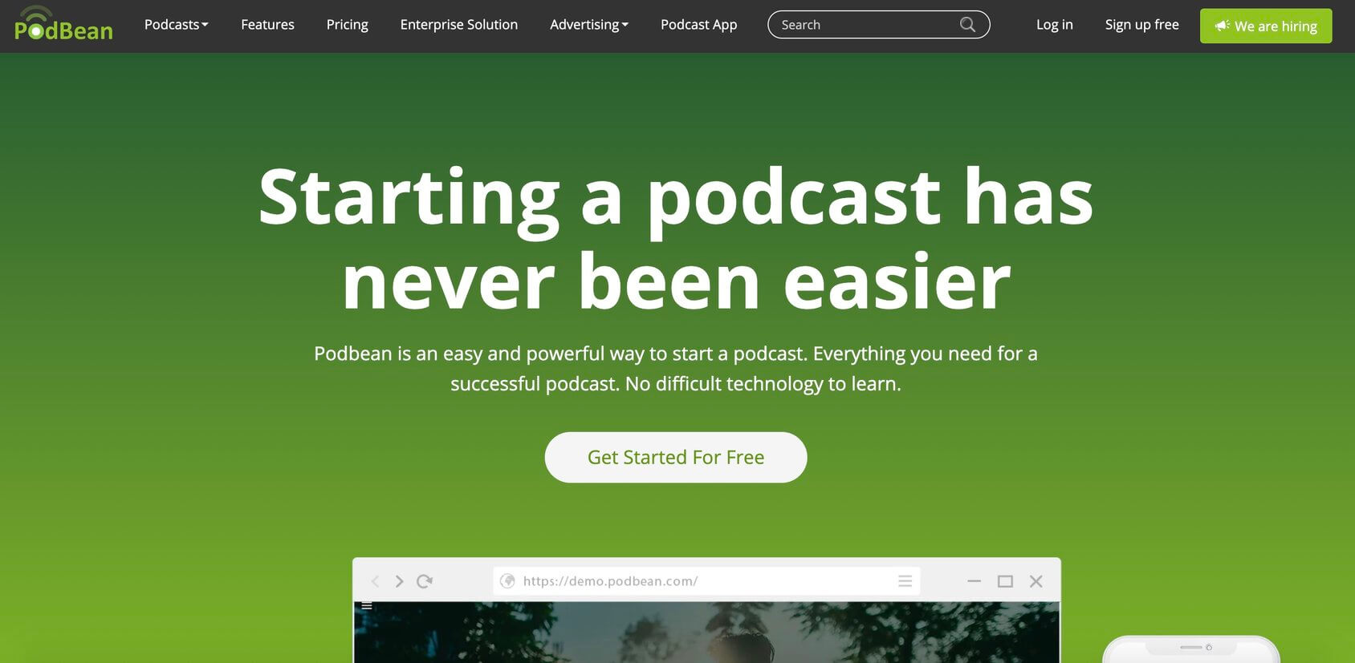The image size is (1355, 663).
Task: Click the back arrow in demo browser
Action: click(x=375, y=581)
